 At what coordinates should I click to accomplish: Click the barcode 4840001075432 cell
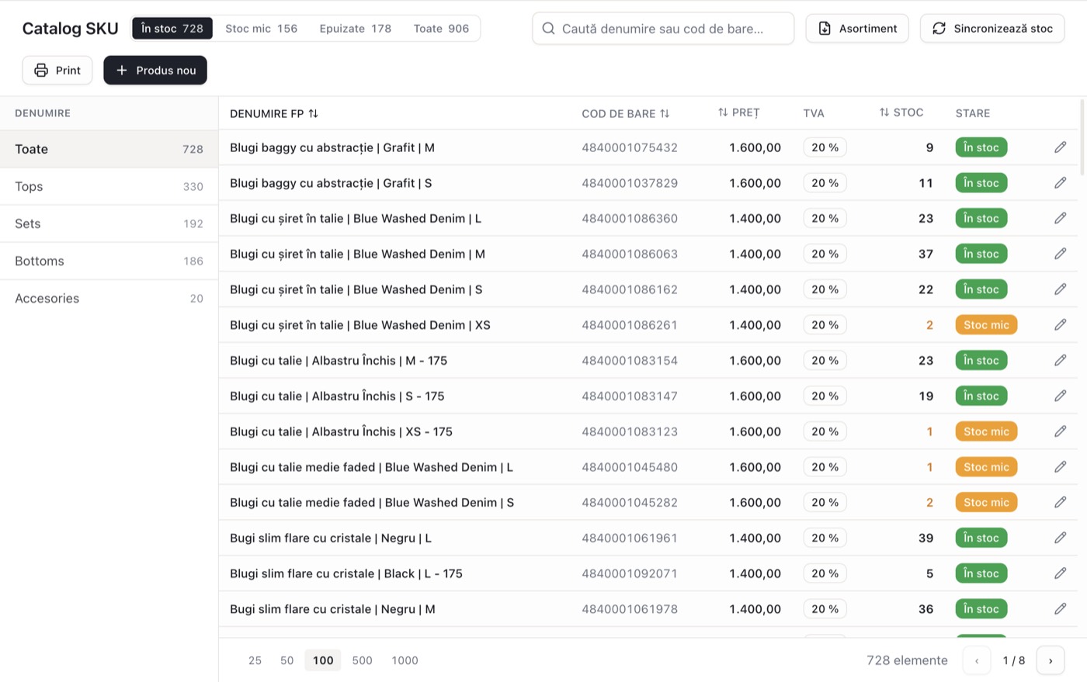tap(630, 147)
